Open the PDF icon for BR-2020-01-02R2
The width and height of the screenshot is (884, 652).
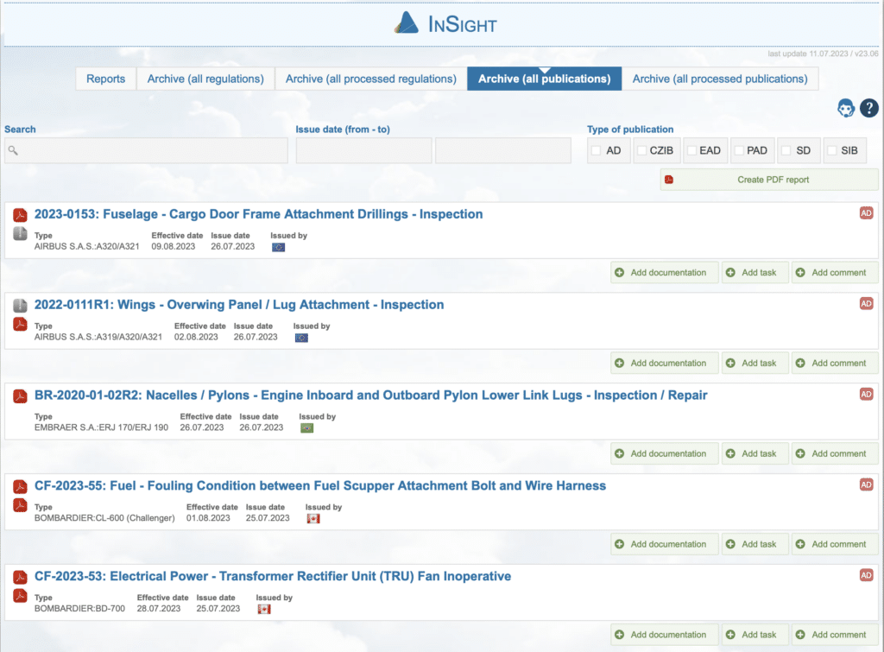coord(21,396)
